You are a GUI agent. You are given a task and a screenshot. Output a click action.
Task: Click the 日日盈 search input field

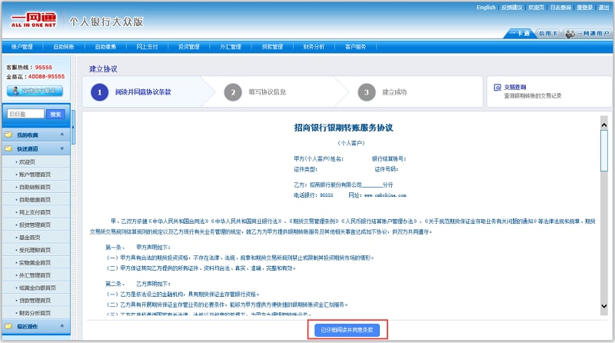[x=25, y=114]
